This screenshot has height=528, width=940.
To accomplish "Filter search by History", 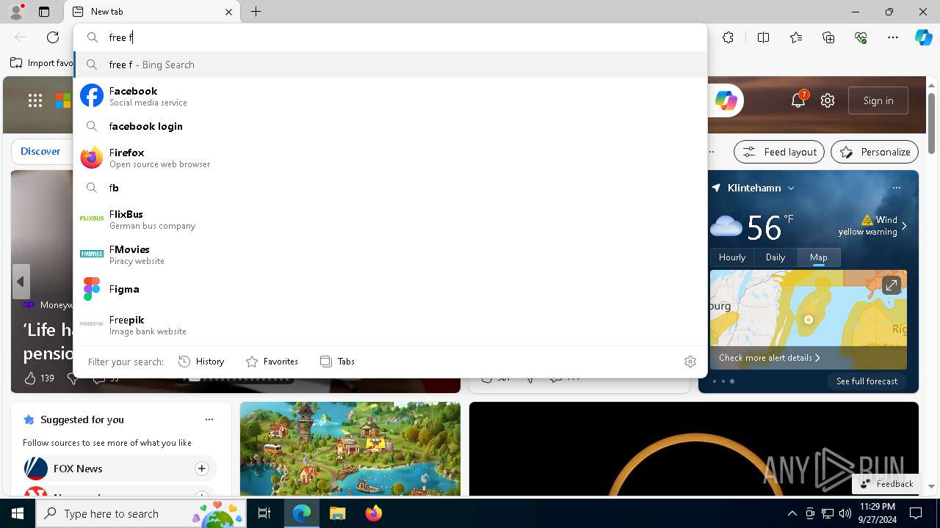I will point(201,362).
